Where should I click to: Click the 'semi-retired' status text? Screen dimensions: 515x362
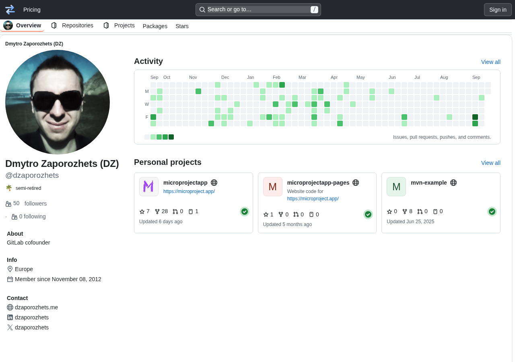pyautogui.click(x=29, y=188)
